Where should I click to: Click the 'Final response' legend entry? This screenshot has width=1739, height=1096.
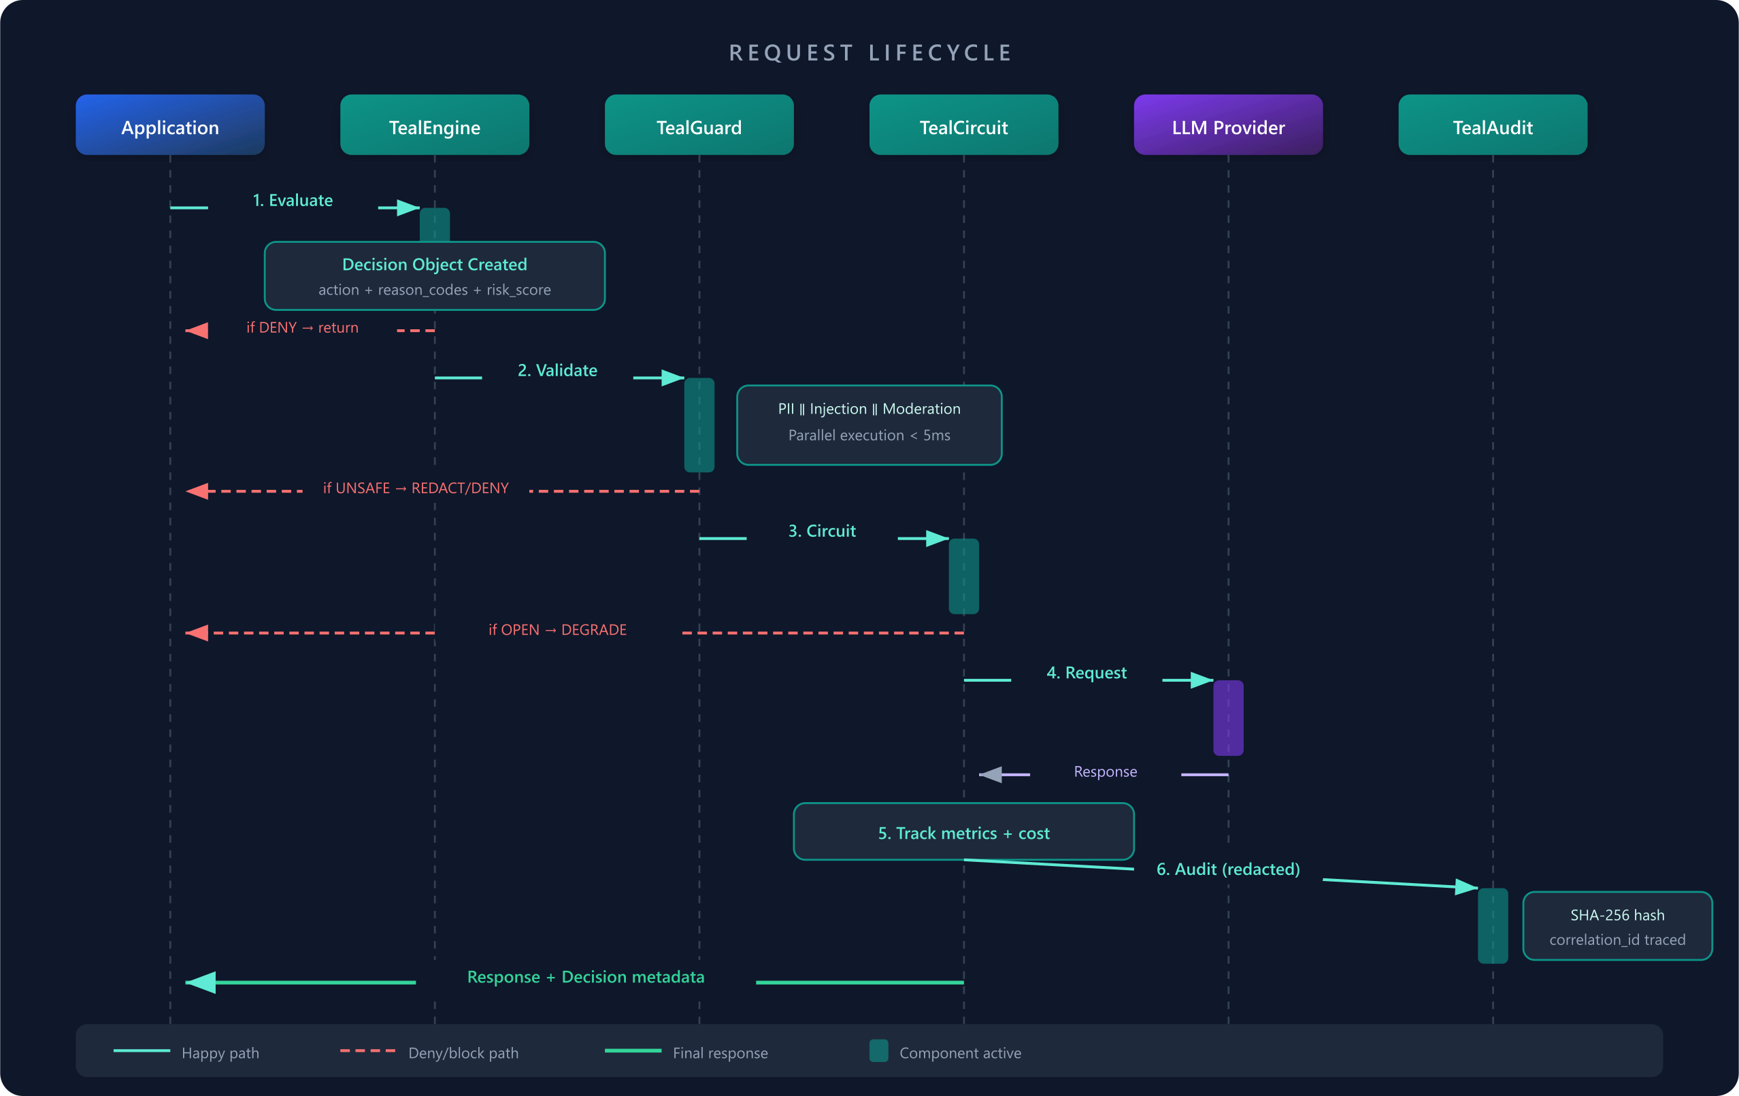click(686, 1052)
